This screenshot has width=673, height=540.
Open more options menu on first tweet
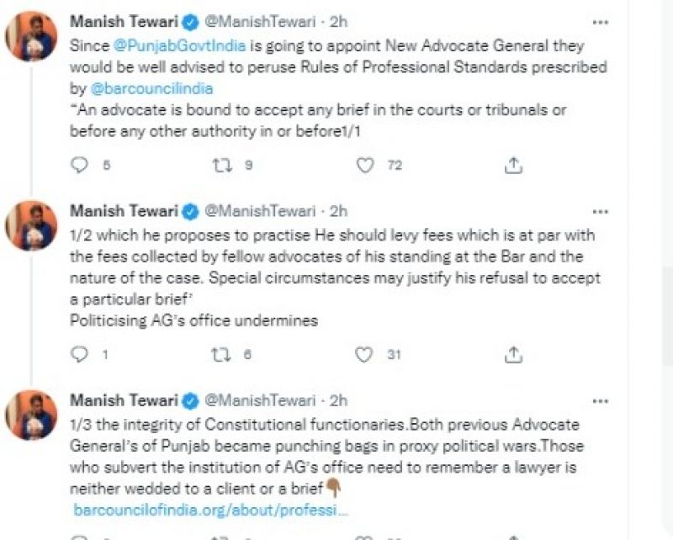coord(601,22)
